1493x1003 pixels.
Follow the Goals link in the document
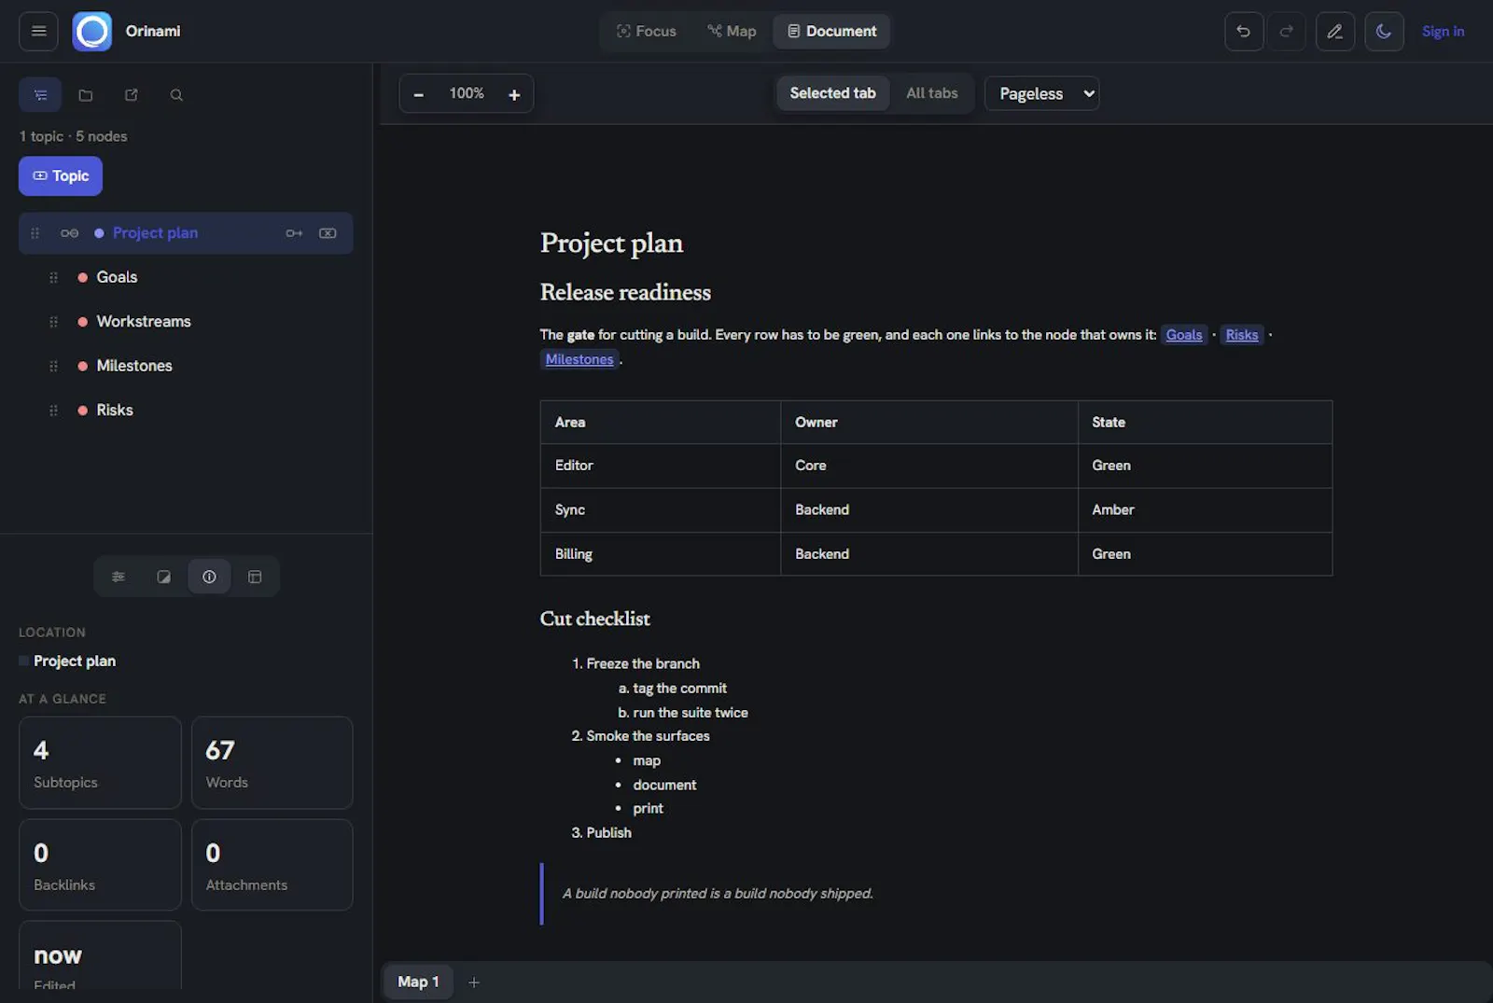pyautogui.click(x=1184, y=335)
